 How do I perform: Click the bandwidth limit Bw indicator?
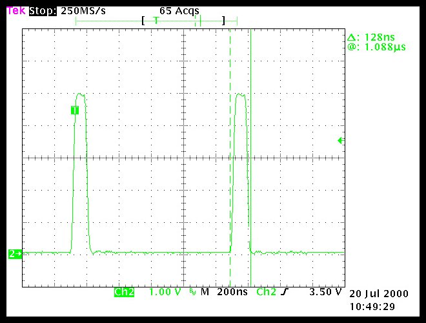pos(192,292)
